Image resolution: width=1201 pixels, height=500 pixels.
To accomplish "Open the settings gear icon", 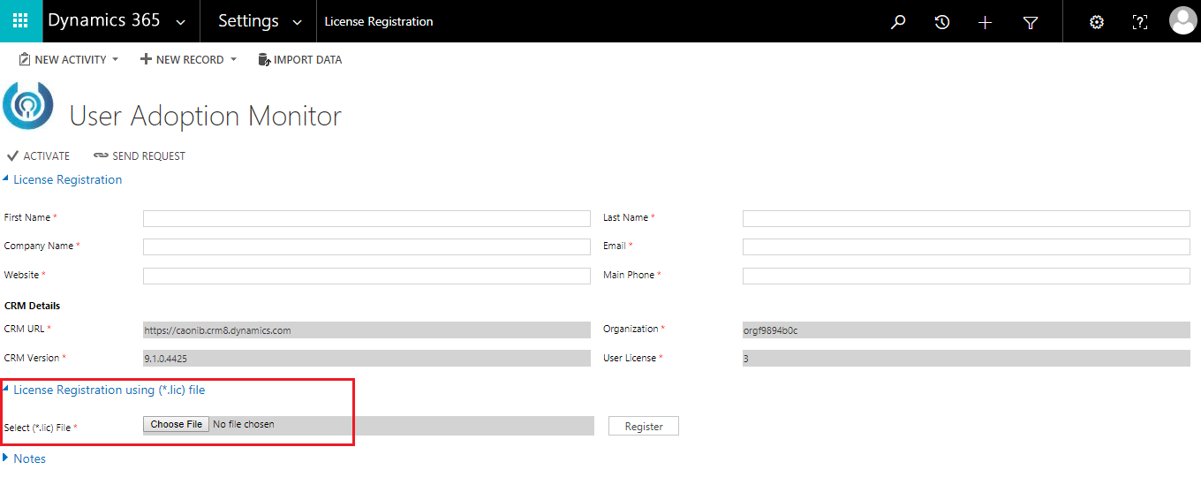I will (1097, 22).
